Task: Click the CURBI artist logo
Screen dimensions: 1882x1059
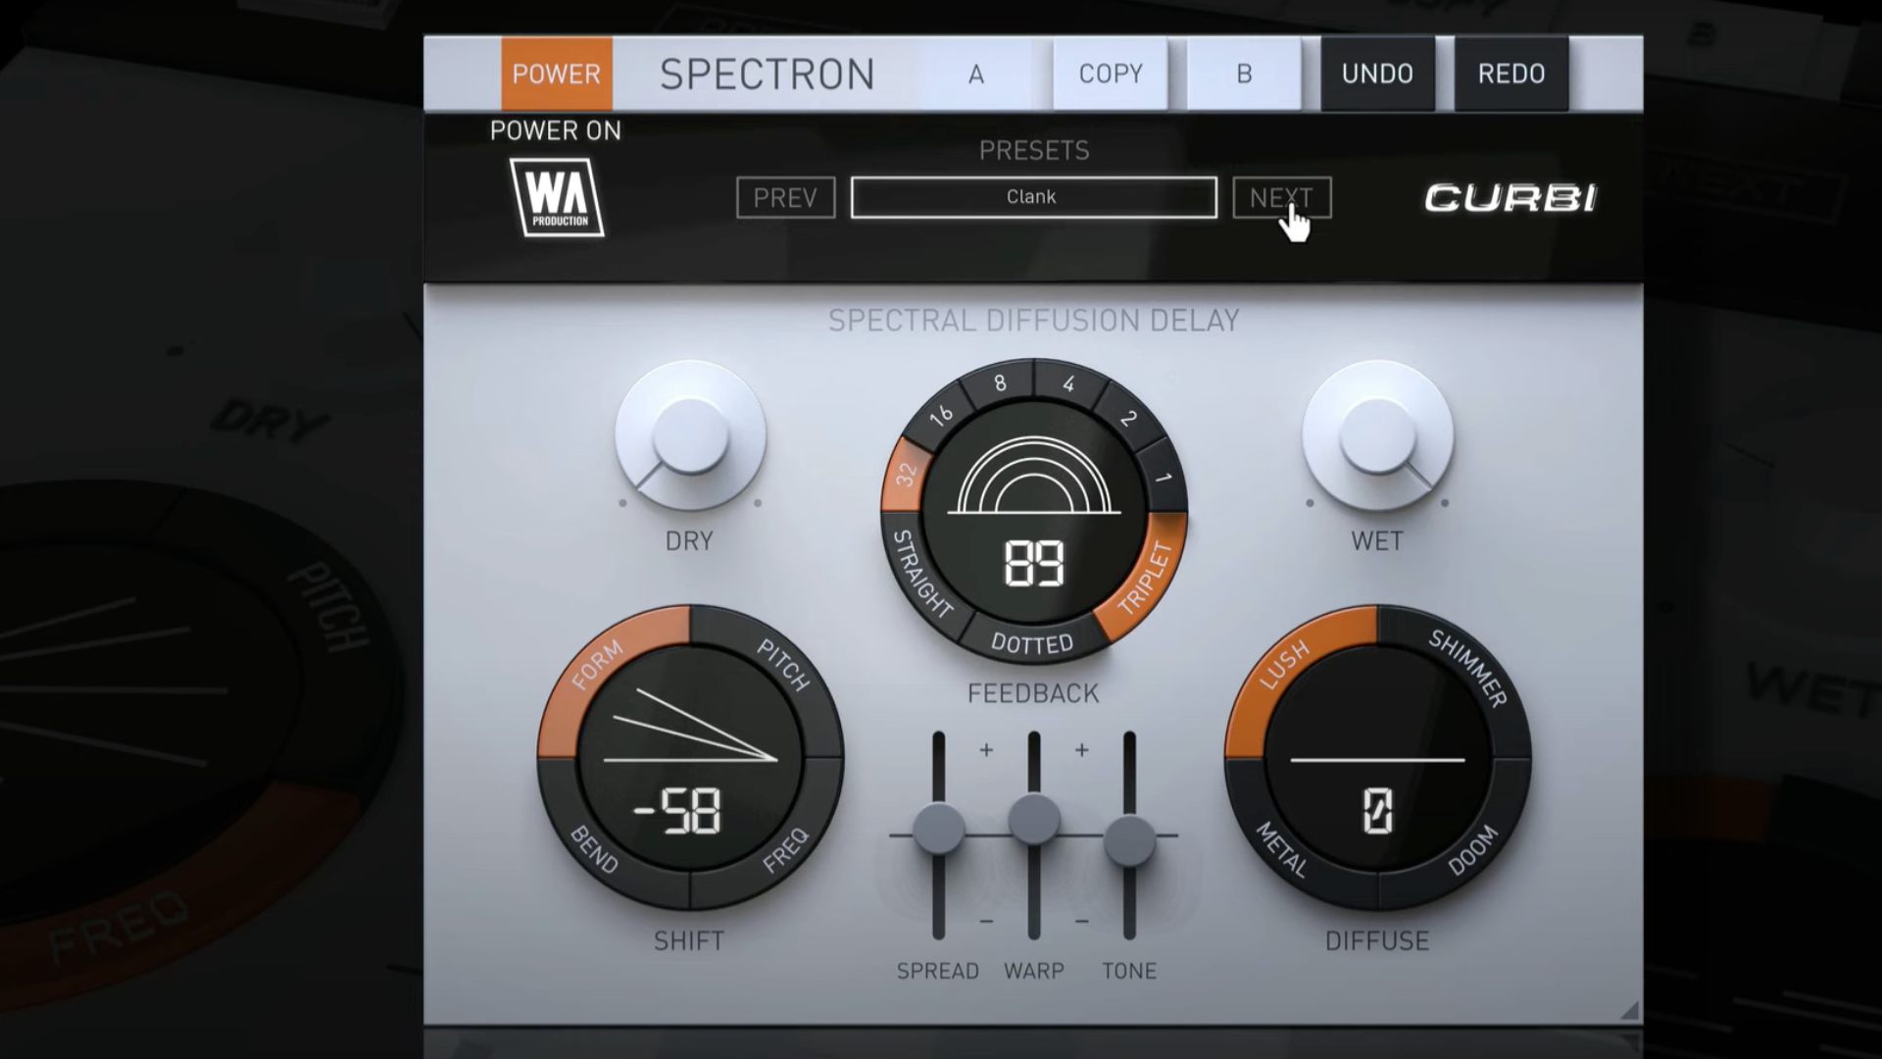Action: [x=1513, y=196]
